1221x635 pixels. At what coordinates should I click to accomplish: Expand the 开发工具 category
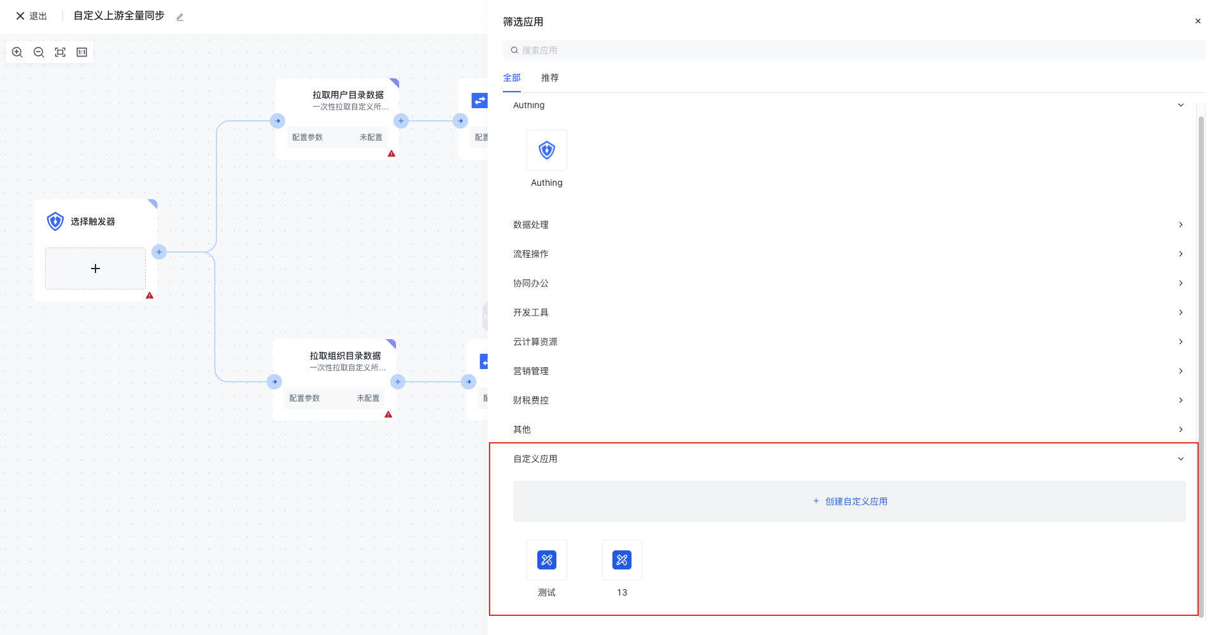847,312
